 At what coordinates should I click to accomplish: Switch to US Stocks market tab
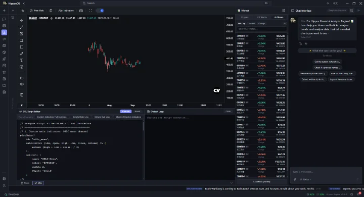tap(262, 17)
